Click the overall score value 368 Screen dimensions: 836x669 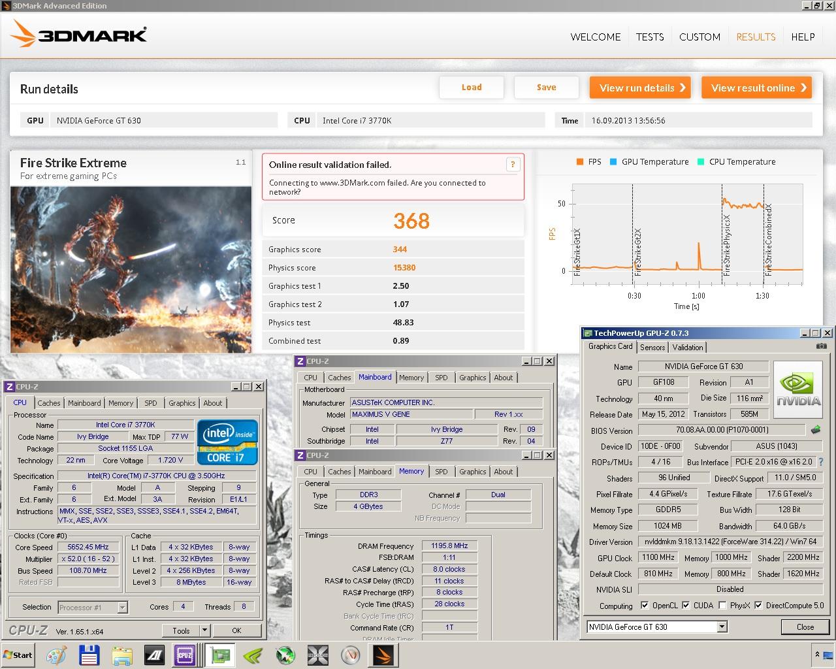point(411,221)
